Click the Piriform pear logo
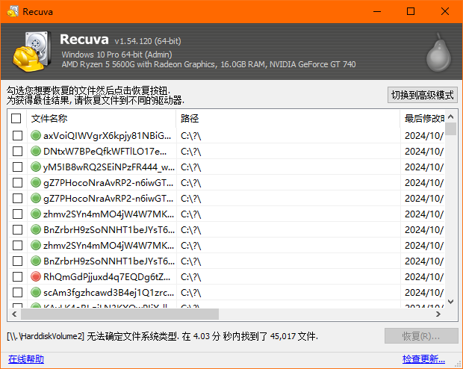This screenshot has height=369, width=463. [439, 52]
